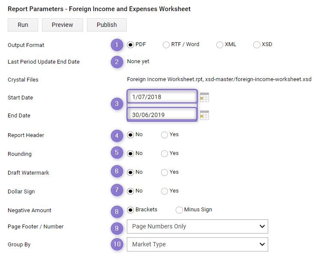Click the Publish button
The image size is (317, 260).
[107, 25]
